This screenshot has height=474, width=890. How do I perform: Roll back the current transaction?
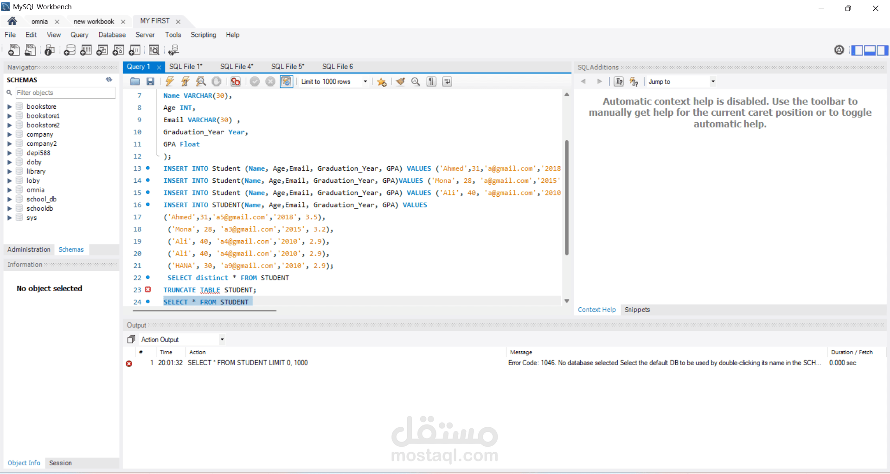tap(270, 81)
